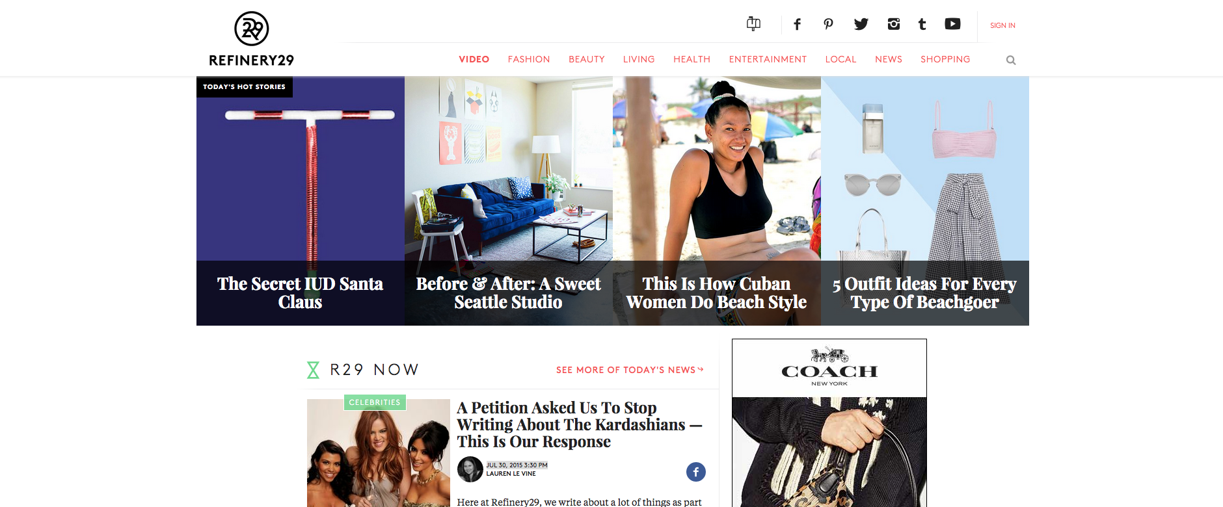Click the CELEBRITIES tag on article image

point(375,402)
